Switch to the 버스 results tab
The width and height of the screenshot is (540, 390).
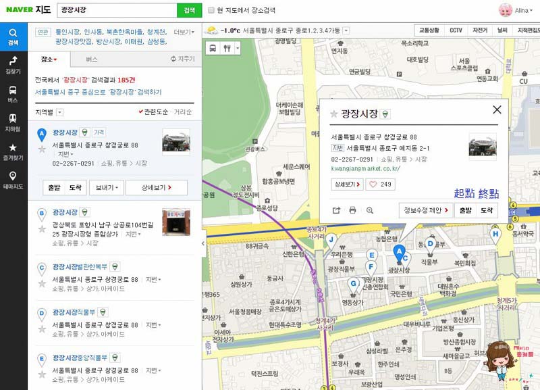pos(92,59)
